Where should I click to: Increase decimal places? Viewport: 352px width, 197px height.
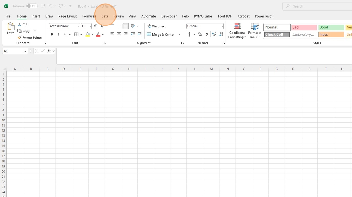tap(214, 34)
